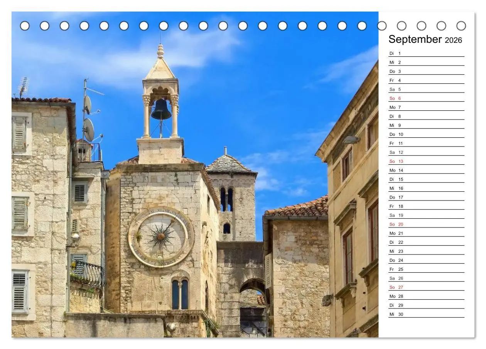
Task: Select the row "Do 24"
Action: pos(426,260)
